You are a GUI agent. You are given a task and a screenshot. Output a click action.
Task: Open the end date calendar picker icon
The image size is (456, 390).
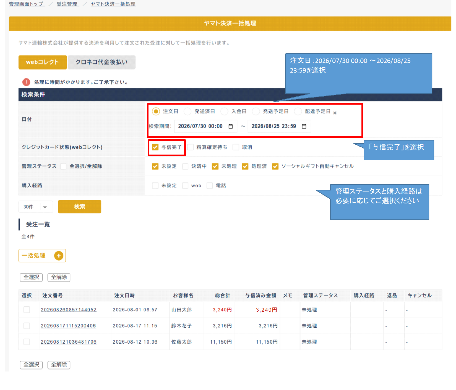(x=304, y=126)
